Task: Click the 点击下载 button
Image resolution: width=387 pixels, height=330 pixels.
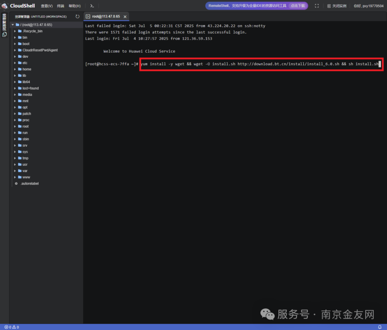Action: (298, 6)
